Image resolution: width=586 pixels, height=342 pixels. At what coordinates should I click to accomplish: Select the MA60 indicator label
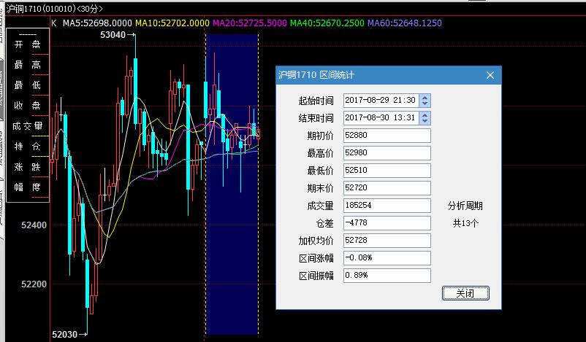[x=404, y=23]
